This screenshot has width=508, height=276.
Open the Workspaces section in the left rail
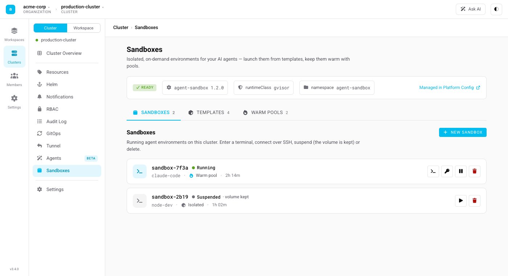point(14,34)
